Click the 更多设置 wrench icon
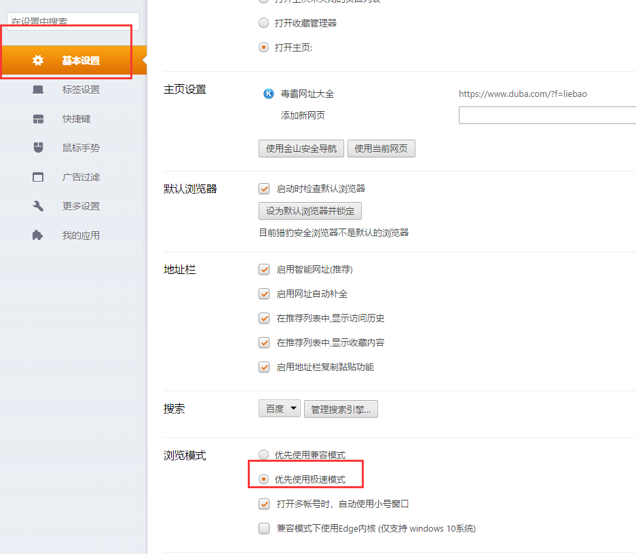 coord(38,206)
